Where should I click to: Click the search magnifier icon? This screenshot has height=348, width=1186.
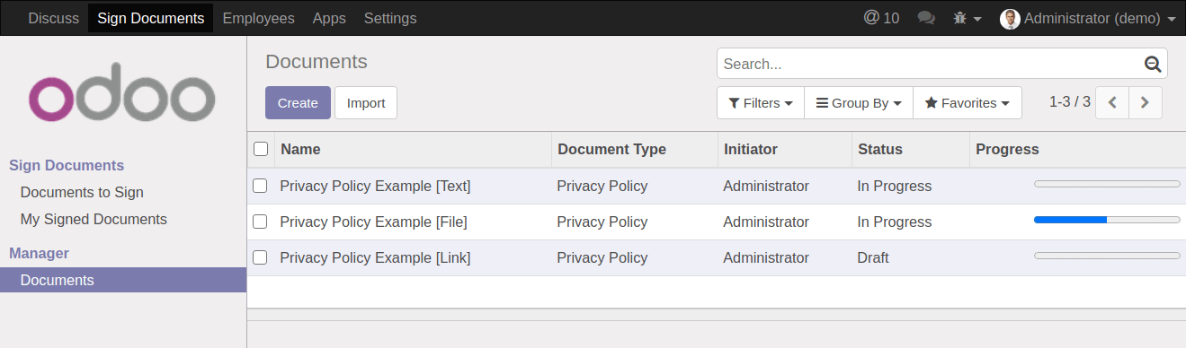coord(1153,64)
